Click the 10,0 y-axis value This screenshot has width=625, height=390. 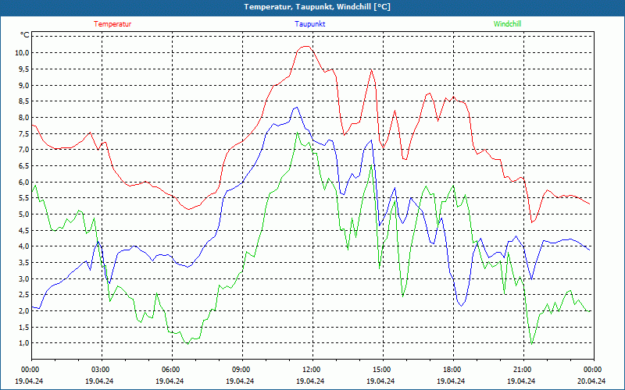point(23,53)
